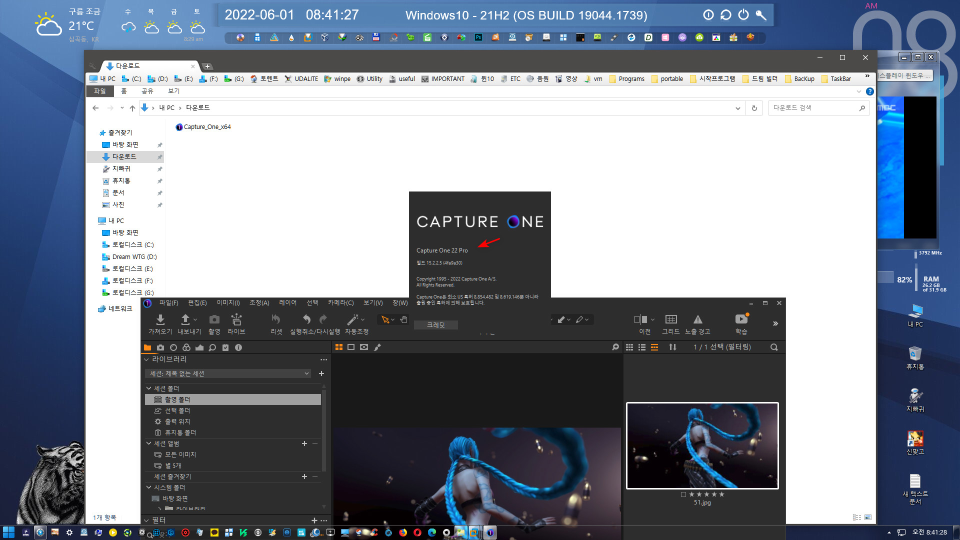960x540 pixels.
Task: Open the Lens circle tool tab
Action: 173,347
